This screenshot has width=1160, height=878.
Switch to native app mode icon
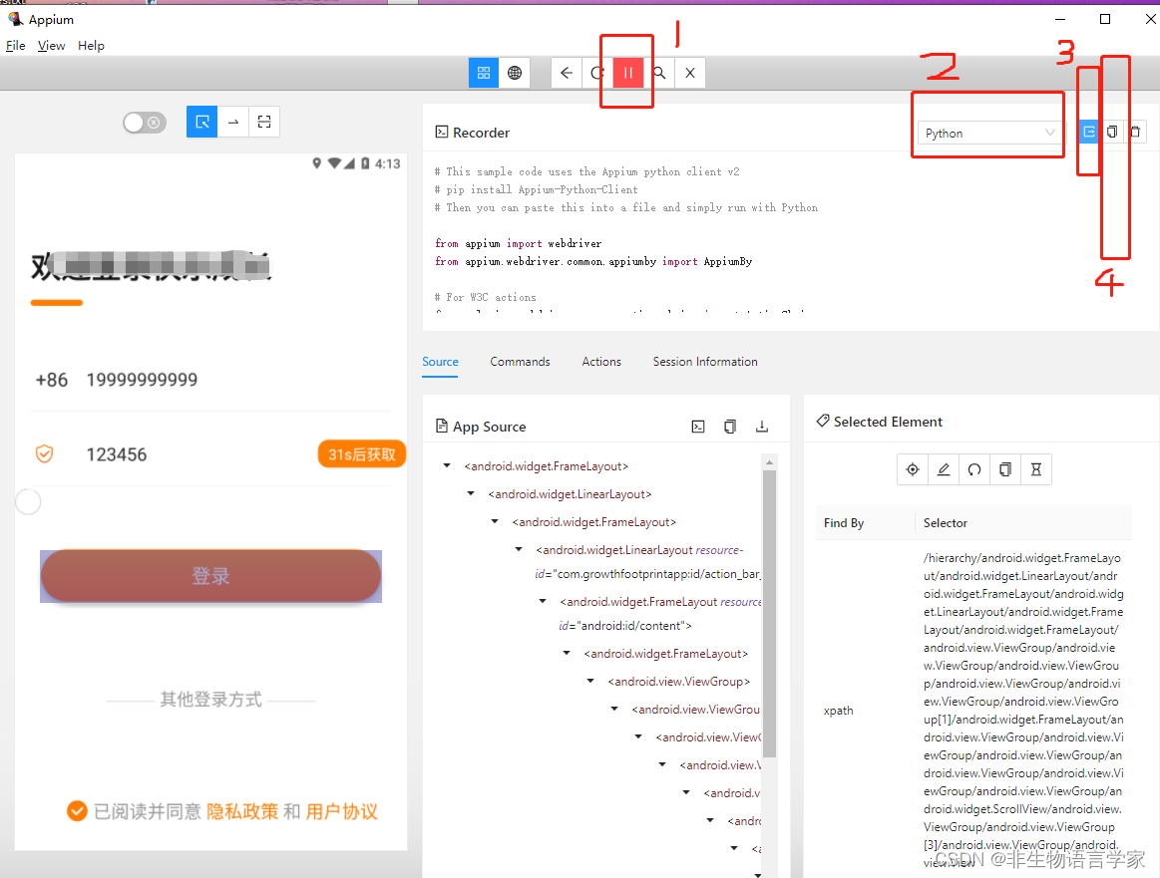click(484, 73)
